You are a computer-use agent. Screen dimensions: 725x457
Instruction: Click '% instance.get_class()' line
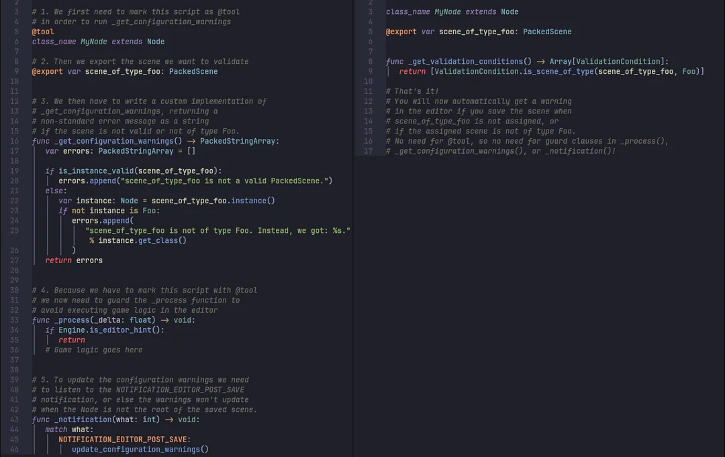click(x=138, y=241)
